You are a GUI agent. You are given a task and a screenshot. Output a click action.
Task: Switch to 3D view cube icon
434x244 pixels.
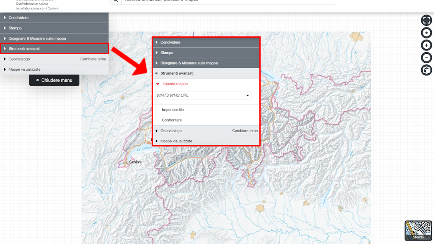coord(426,70)
